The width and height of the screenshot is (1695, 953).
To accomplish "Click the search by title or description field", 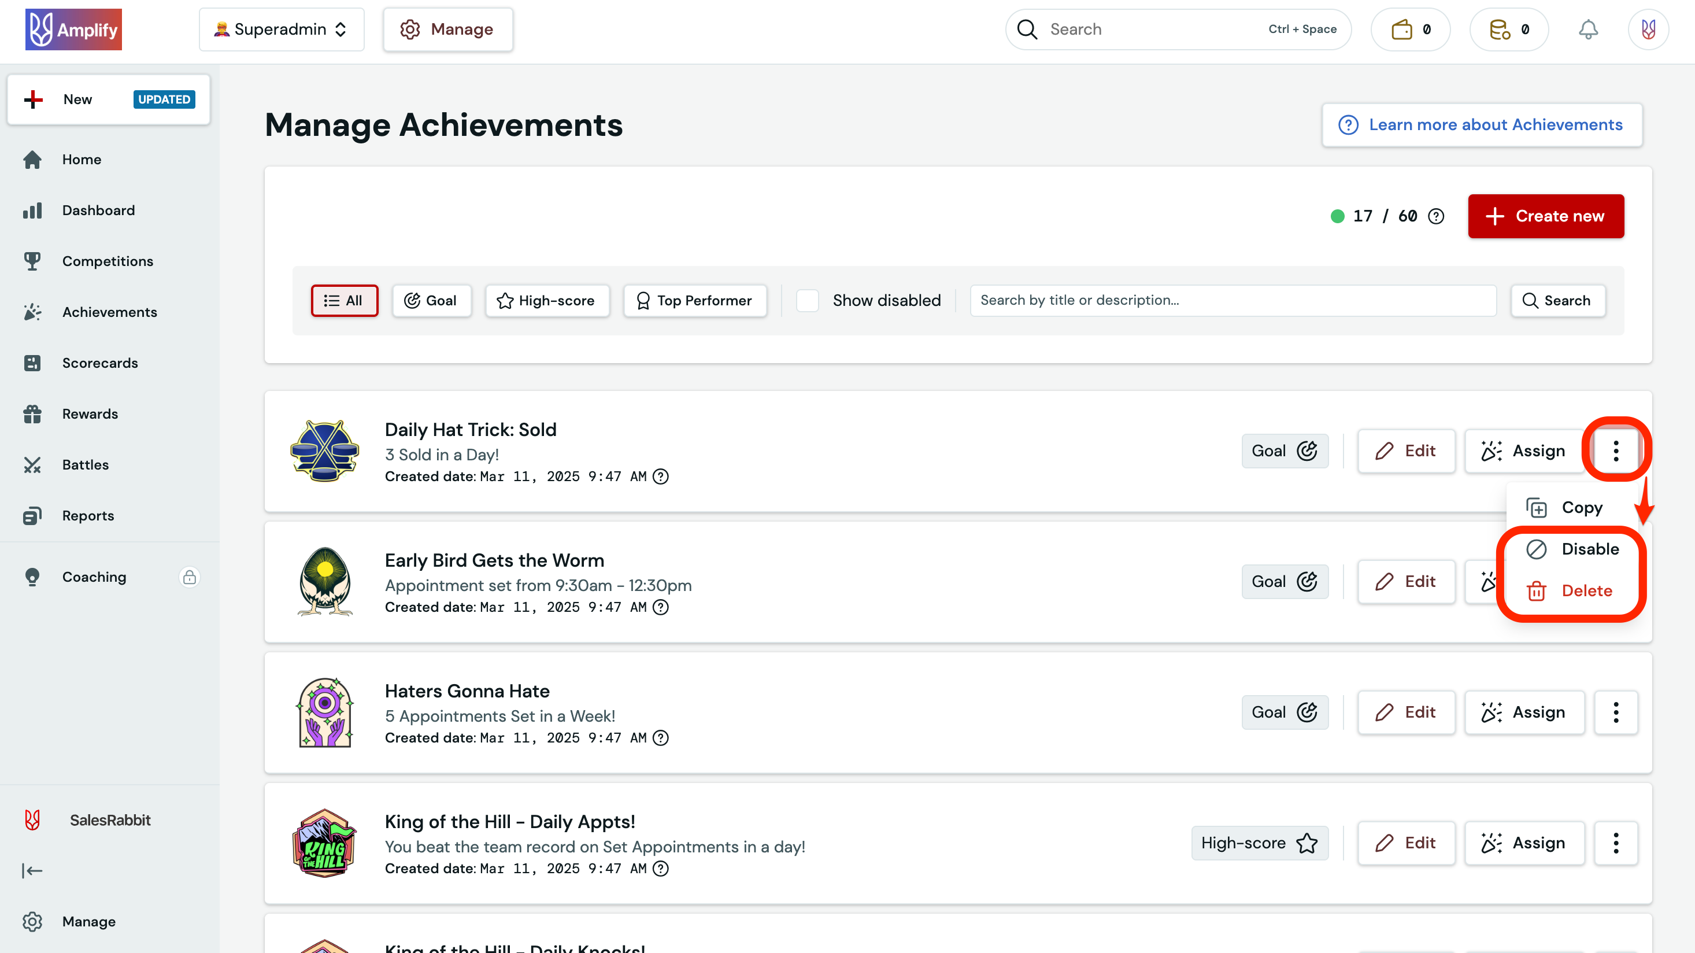I will tap(1234, 300).
